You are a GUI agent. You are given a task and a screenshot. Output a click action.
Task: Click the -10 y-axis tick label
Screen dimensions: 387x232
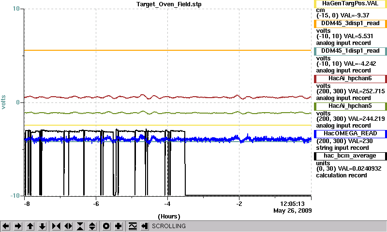[x=15, y=196]
